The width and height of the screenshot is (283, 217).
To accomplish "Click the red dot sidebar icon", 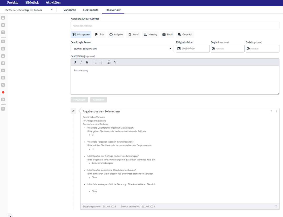I will tap(3, 92).
